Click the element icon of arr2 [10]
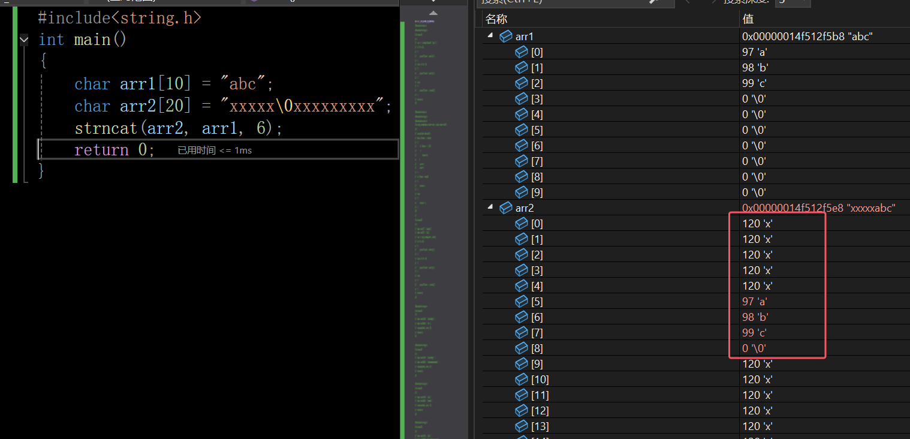910x439 pixels. click(x=522, y=380)
